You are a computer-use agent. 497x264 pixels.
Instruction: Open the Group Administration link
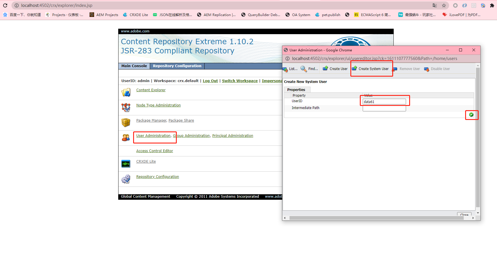click(x=191, y=136)
